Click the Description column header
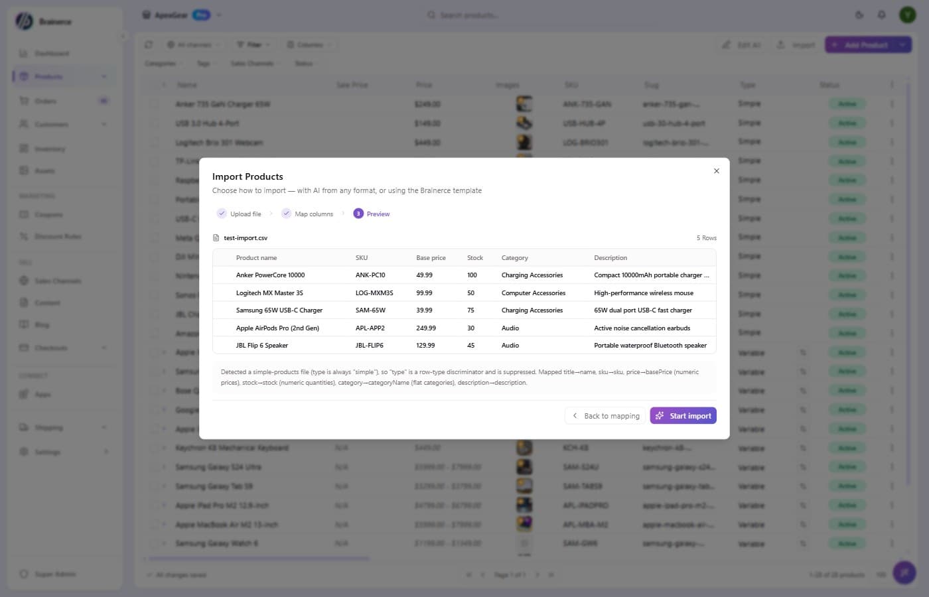Image resolution: width=929 pixels, height=597 pixels. (x=610, y=258)
